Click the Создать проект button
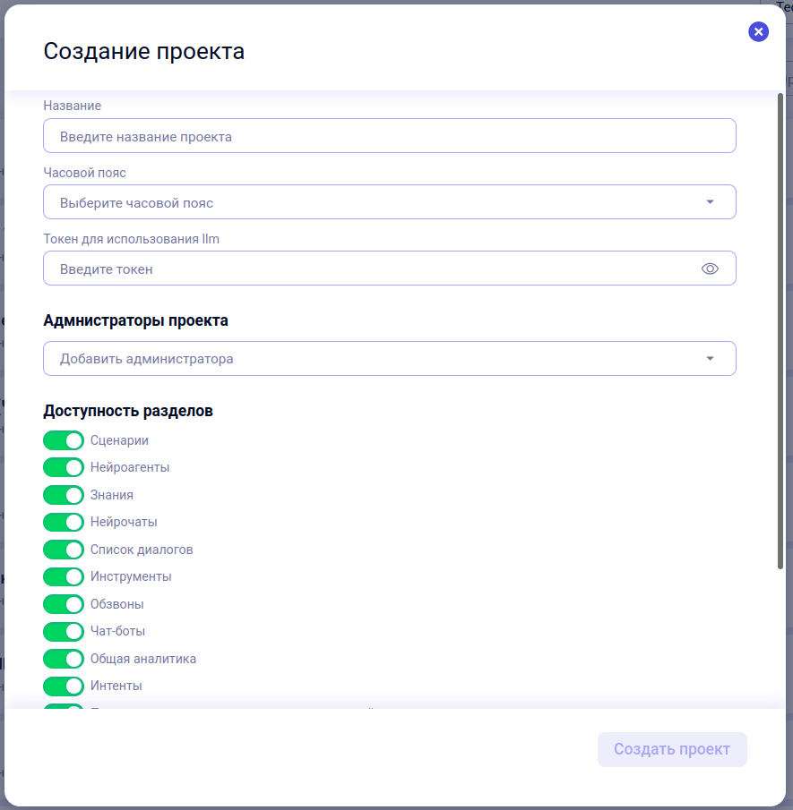793x810 pixels. pos(672,749)
